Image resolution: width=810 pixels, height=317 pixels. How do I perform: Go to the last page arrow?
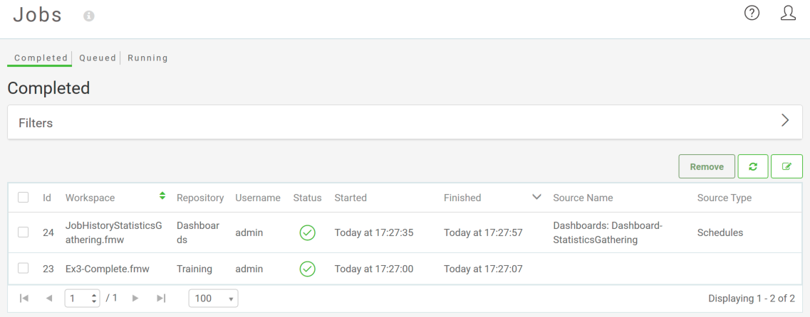tap(161, 298)
